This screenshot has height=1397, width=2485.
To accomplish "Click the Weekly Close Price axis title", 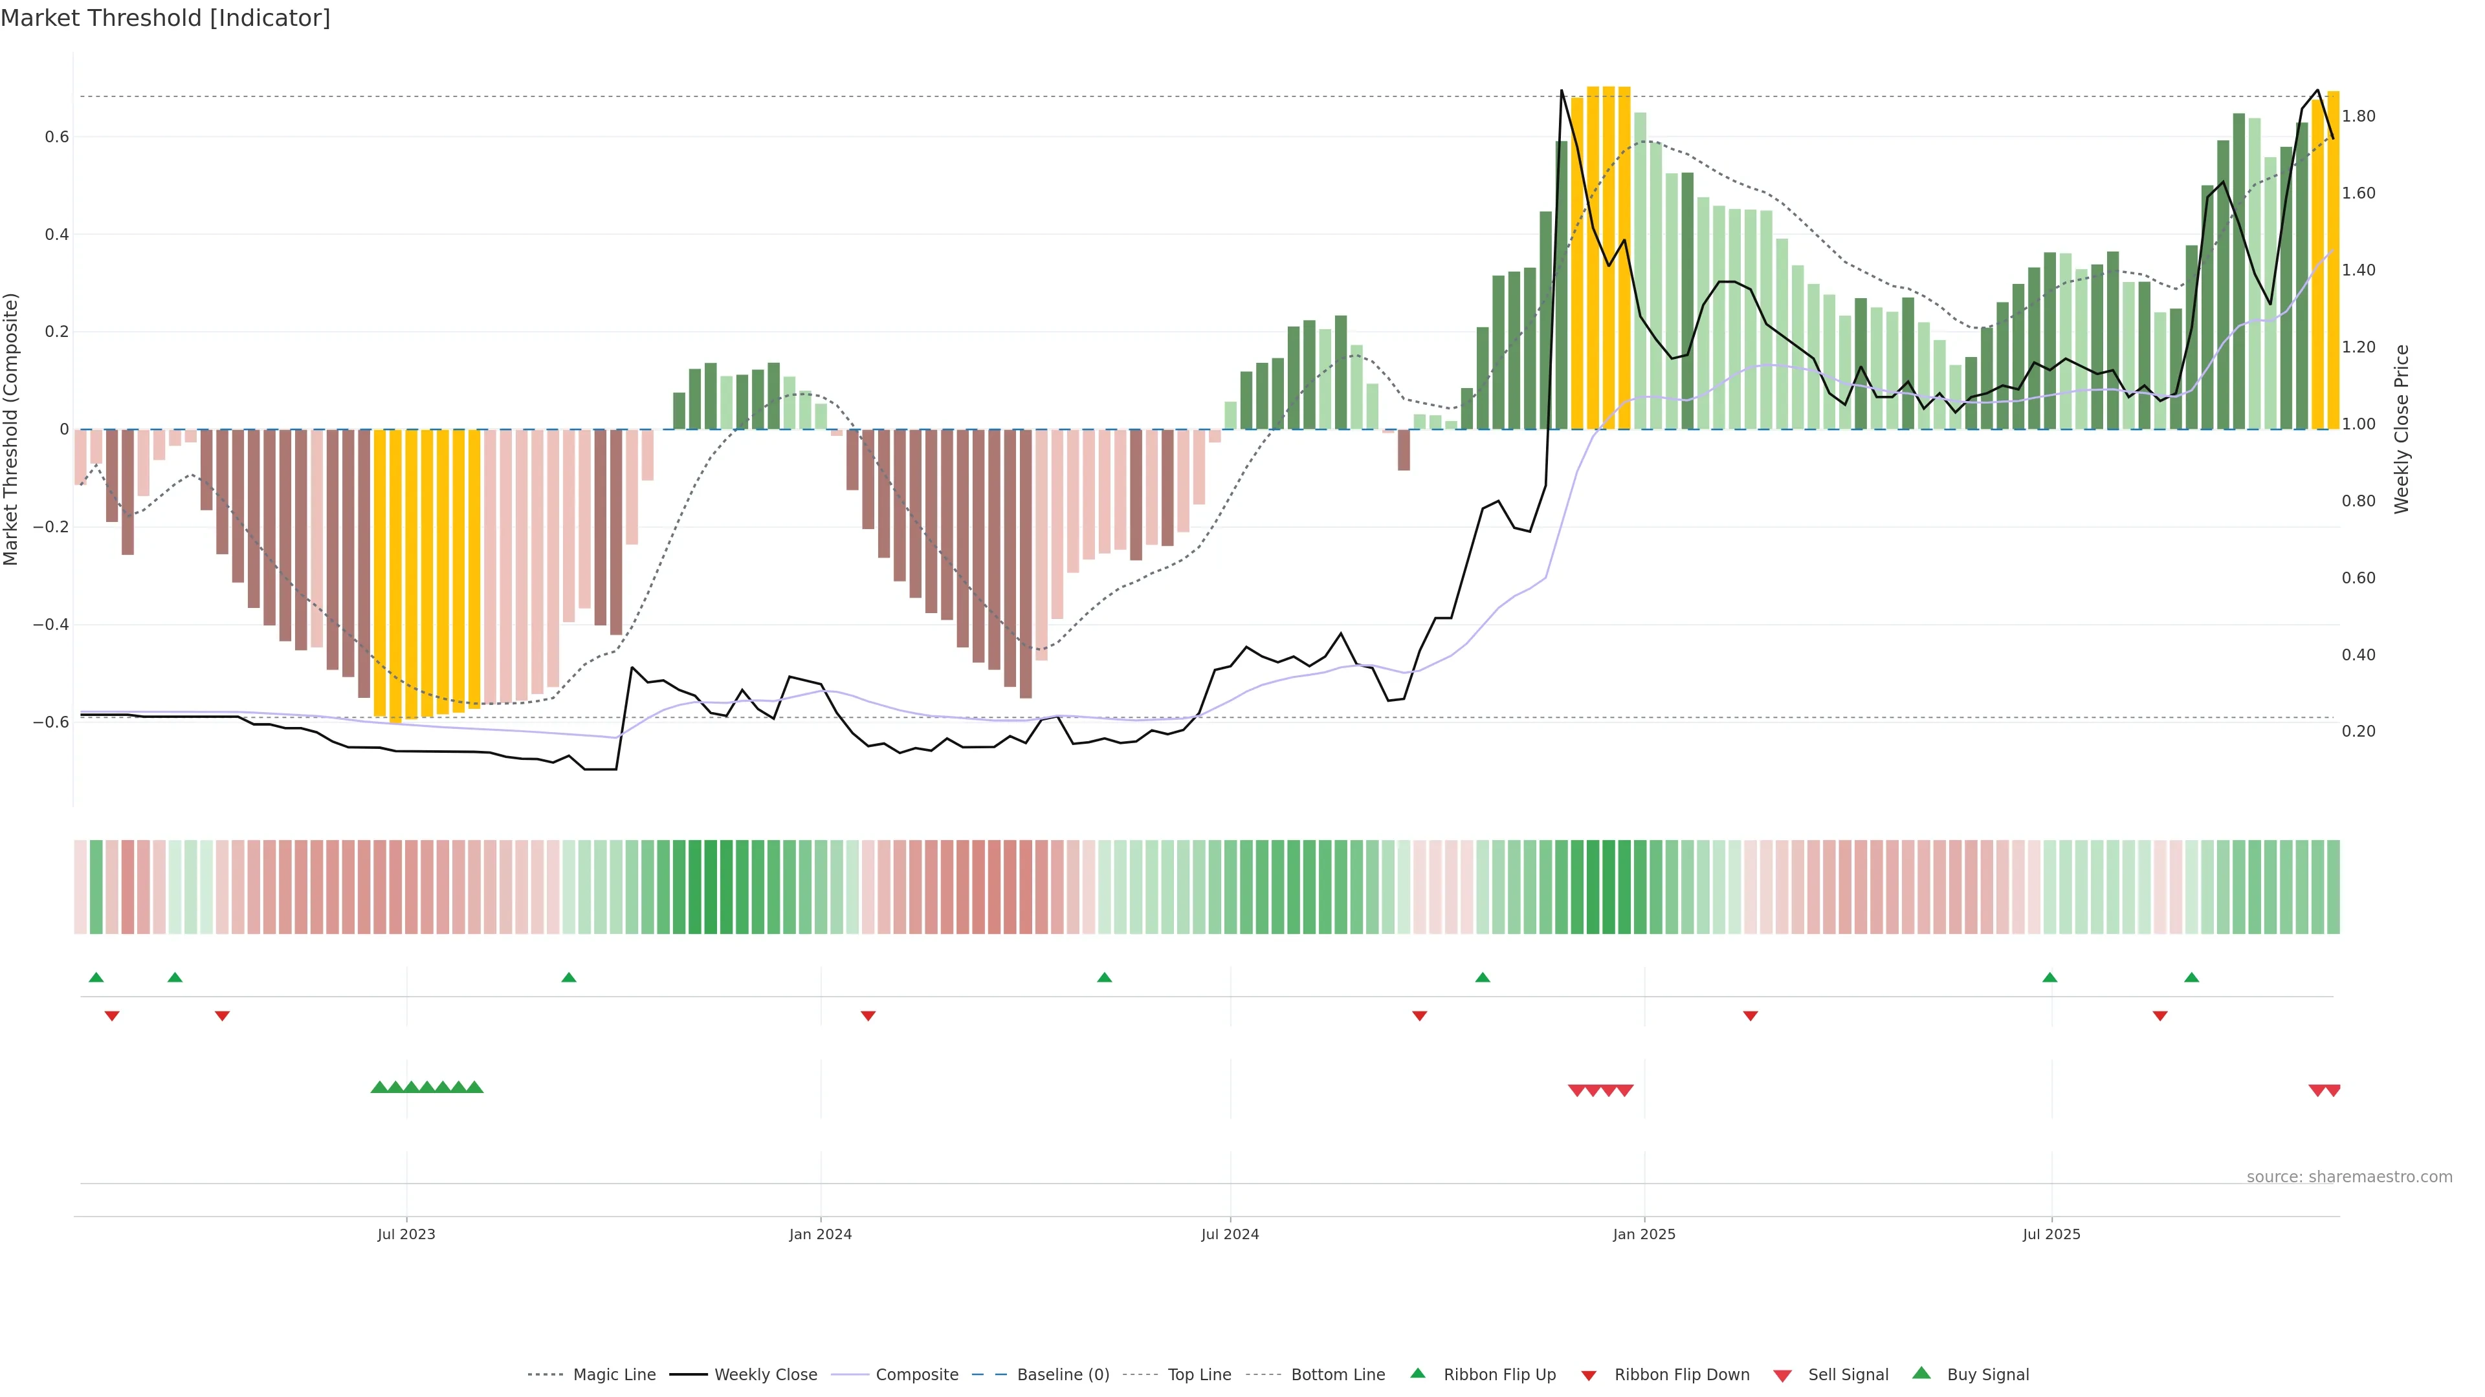I will 2401,429.
